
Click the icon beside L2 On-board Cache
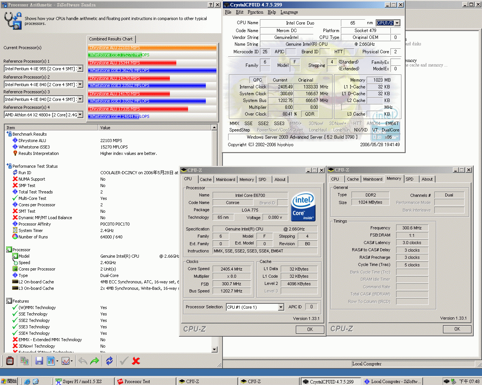point(15,281)
